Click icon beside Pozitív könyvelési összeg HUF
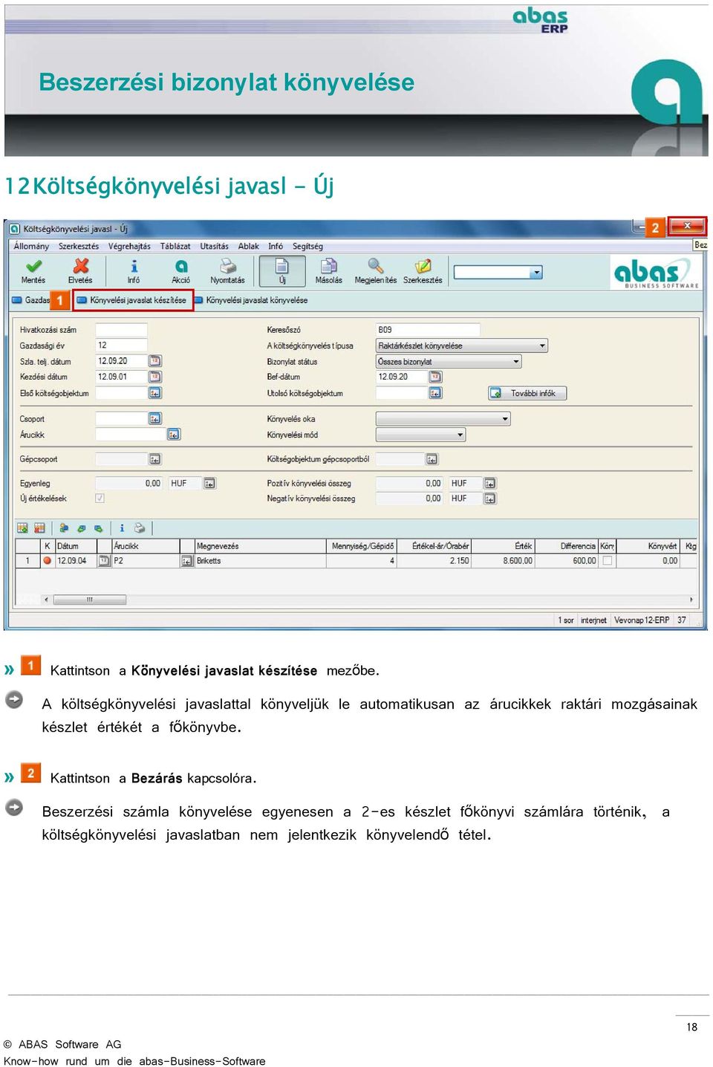The width and height of the screenshot is (713, 1067). 490,483
